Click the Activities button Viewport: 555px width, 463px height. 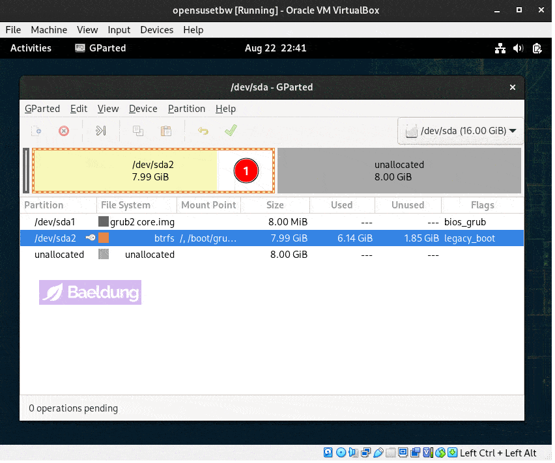point(31,48)
